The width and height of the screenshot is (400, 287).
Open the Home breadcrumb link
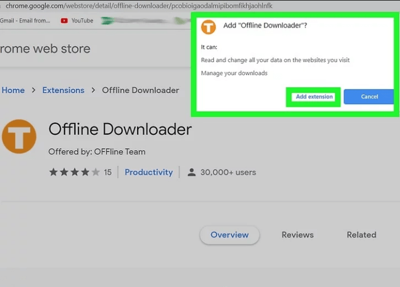click(x=13, y=90)
